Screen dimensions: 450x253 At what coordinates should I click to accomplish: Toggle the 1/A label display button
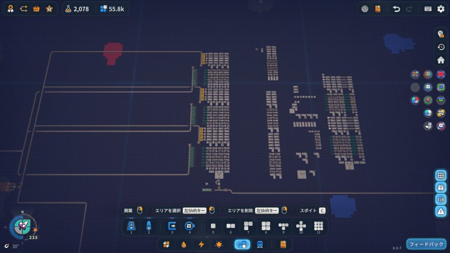(441, 199)
